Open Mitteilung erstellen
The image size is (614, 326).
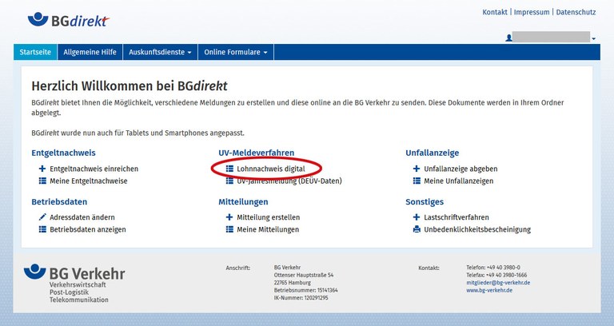(269, 217)
